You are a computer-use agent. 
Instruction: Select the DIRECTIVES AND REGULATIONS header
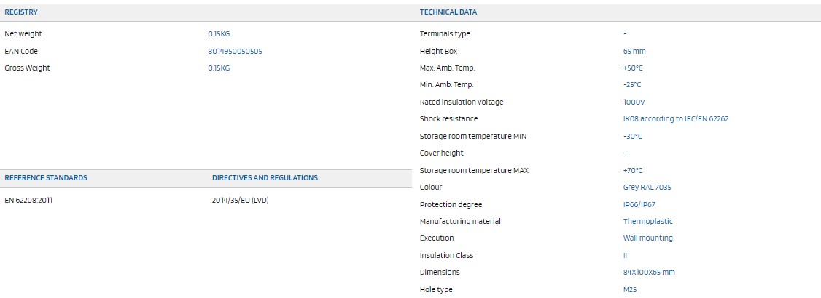pyautogui.click(x=265, y=178)
